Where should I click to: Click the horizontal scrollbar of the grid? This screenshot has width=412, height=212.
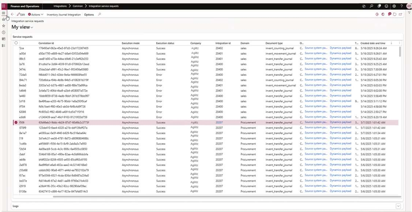(227, 197)
